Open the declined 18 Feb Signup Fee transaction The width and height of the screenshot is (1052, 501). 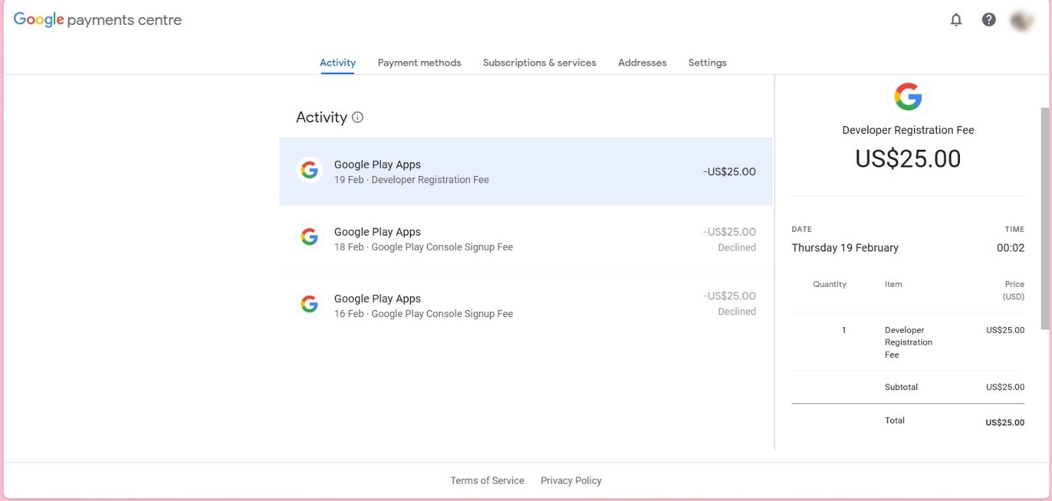(526, 239)
